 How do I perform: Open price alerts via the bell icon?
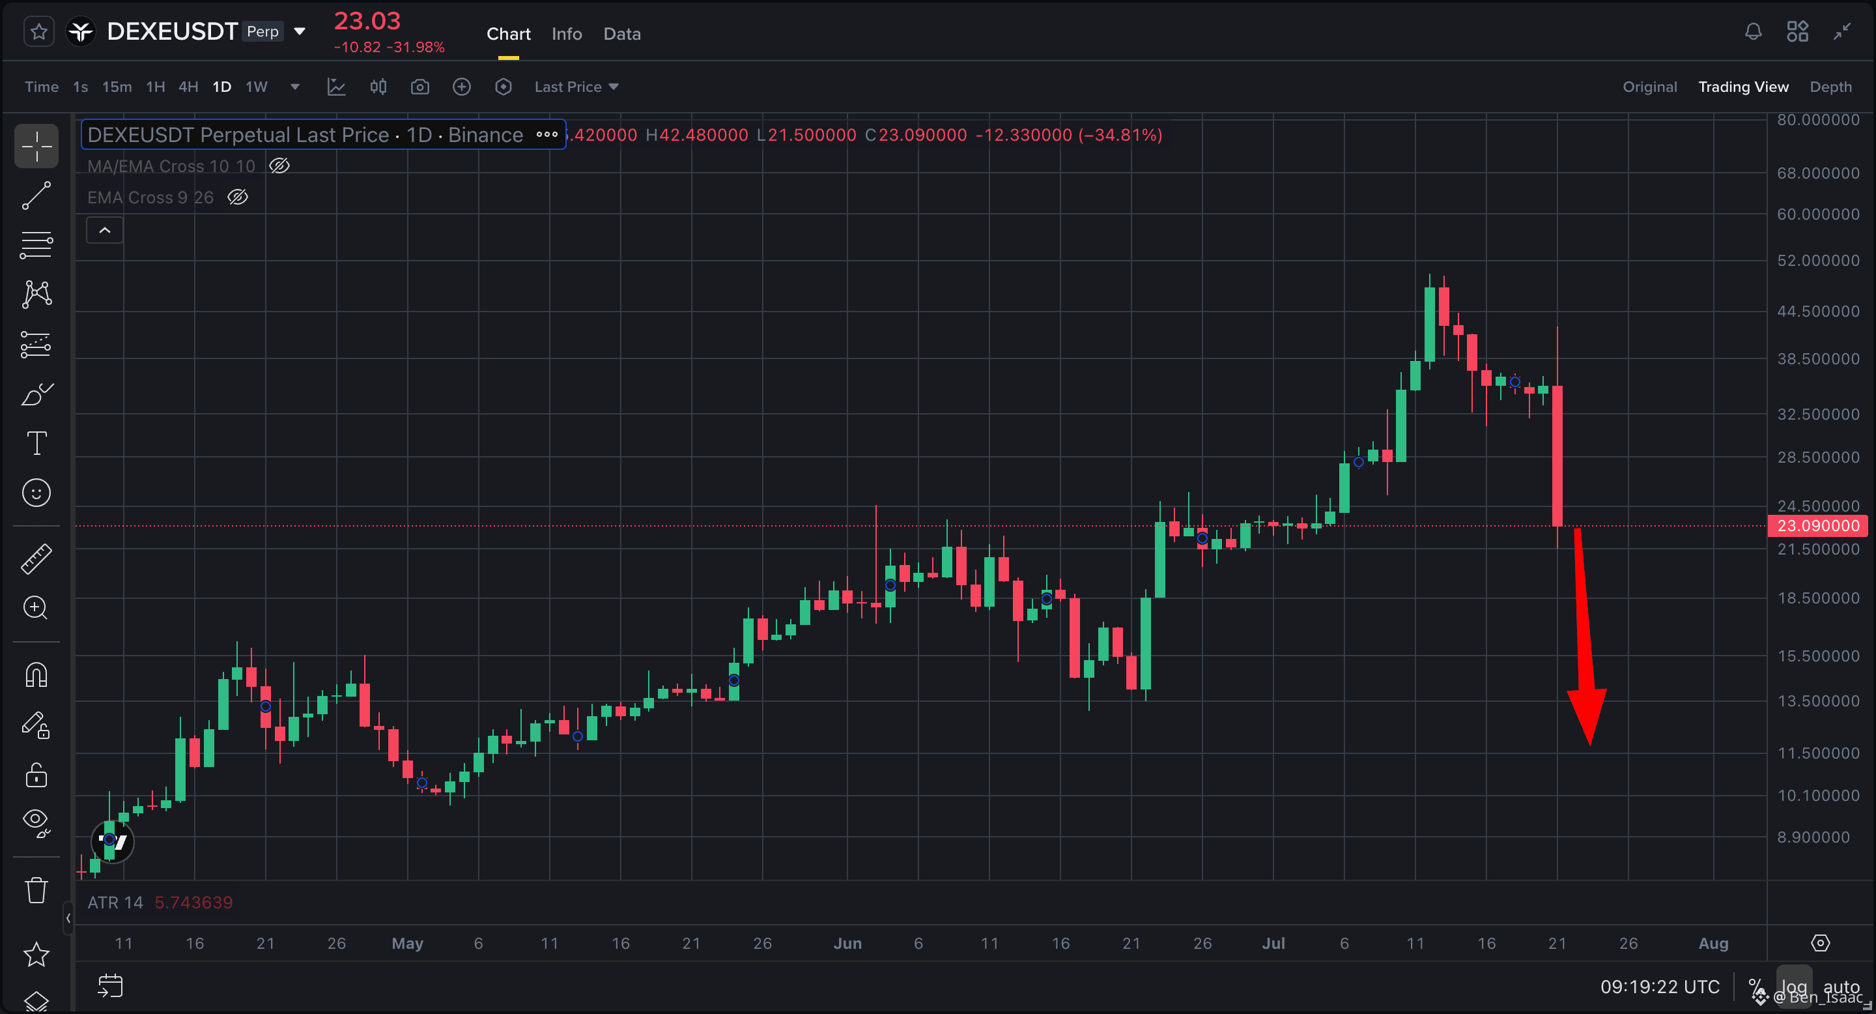tap(1753, 31)
